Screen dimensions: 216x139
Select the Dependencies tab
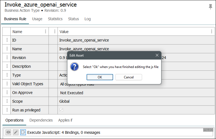point(41,120)
